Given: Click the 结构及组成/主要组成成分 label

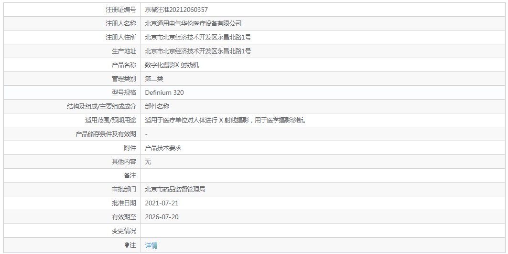Looking at the screenshot, I should (x=101, y=106).
